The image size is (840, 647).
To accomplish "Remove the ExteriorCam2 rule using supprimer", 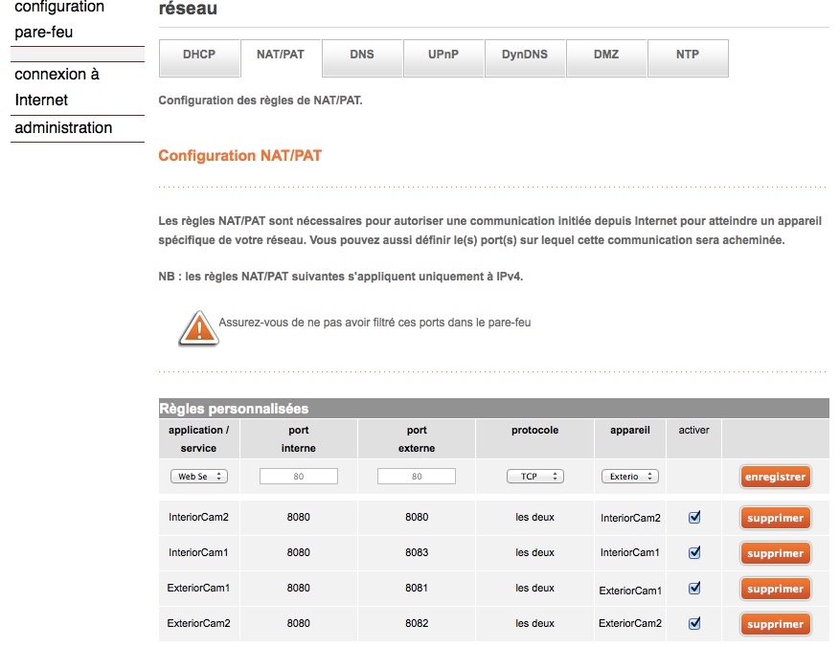I will (x=775, y=625).
